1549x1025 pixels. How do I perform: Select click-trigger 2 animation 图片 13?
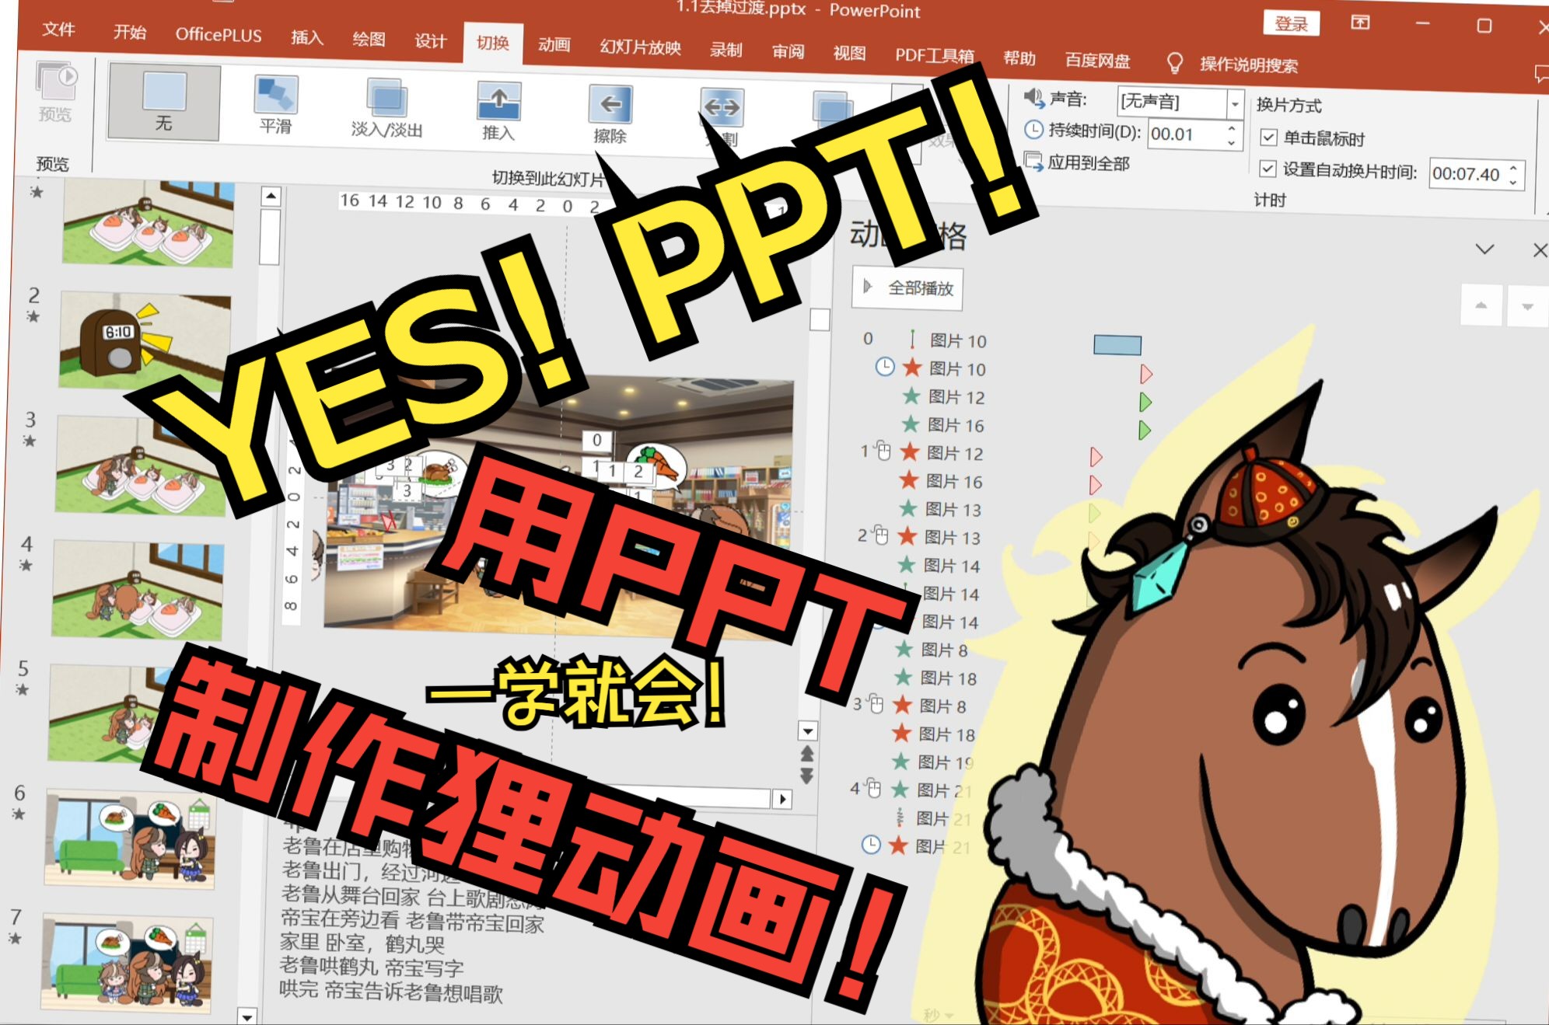point(919,536)
